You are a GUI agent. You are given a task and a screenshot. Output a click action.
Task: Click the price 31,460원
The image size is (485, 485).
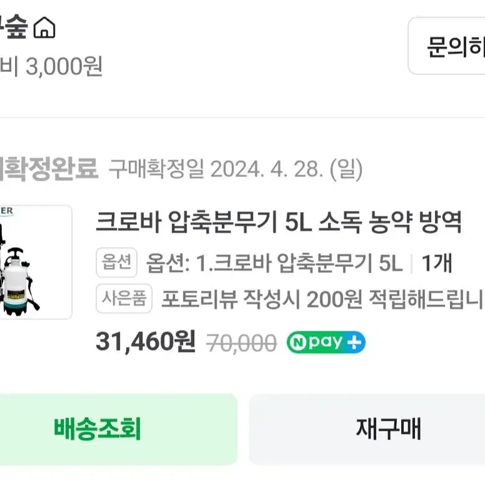click(146, 342)
